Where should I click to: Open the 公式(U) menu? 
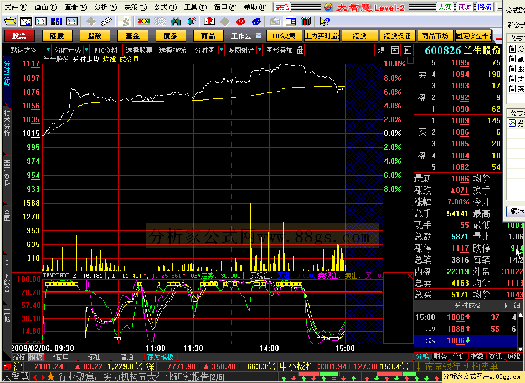[x=166, y=7]
